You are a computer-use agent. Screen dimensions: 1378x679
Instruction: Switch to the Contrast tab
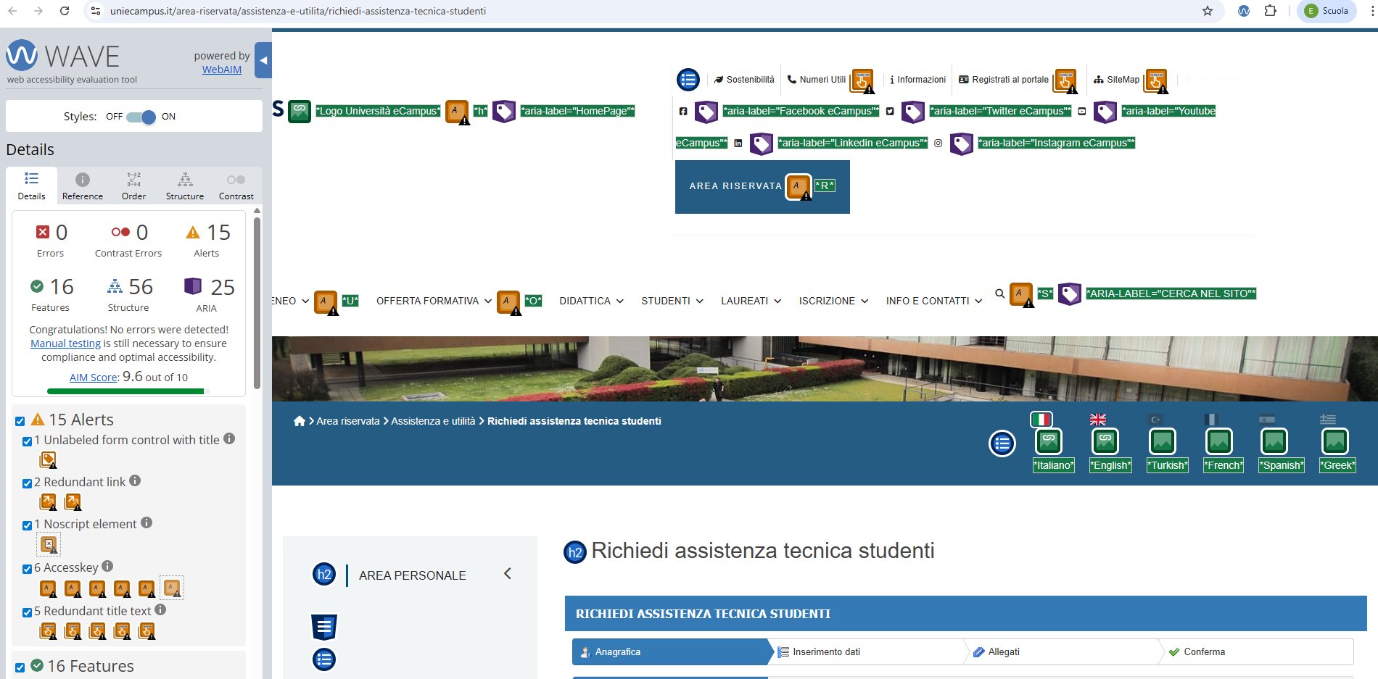coord(236,186)
